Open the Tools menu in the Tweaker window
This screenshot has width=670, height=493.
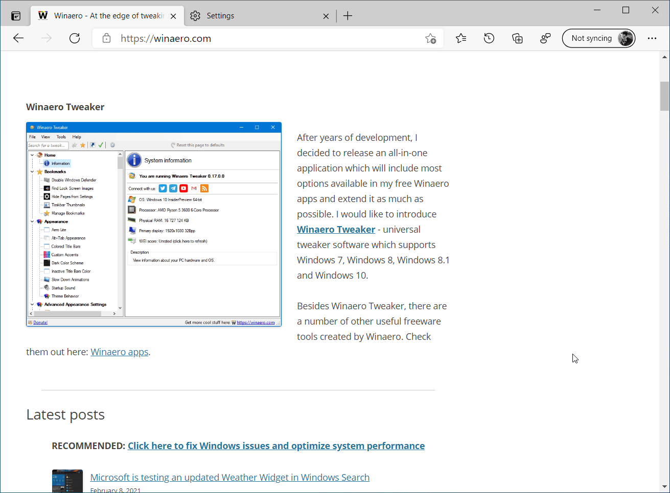point(61,136)
